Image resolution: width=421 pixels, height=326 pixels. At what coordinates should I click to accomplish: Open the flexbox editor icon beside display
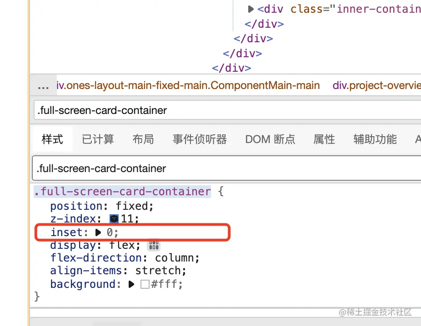coord(154,245)
